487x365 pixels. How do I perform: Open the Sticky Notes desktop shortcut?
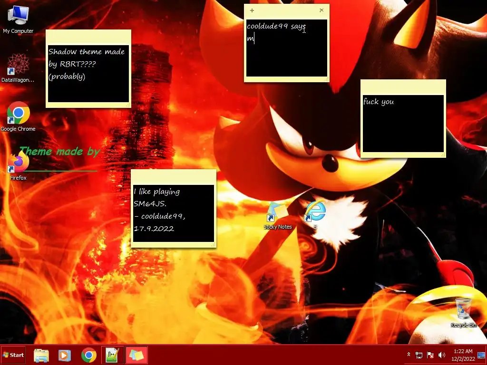[277, 216]
